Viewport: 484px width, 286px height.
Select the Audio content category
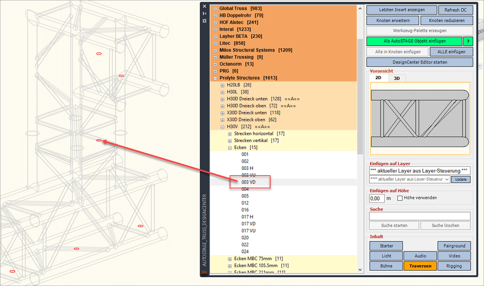420,256
